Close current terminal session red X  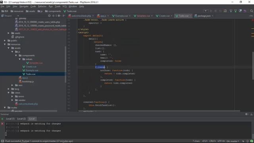[2, 124]
